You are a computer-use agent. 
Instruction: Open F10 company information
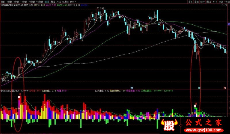point(215,2)
